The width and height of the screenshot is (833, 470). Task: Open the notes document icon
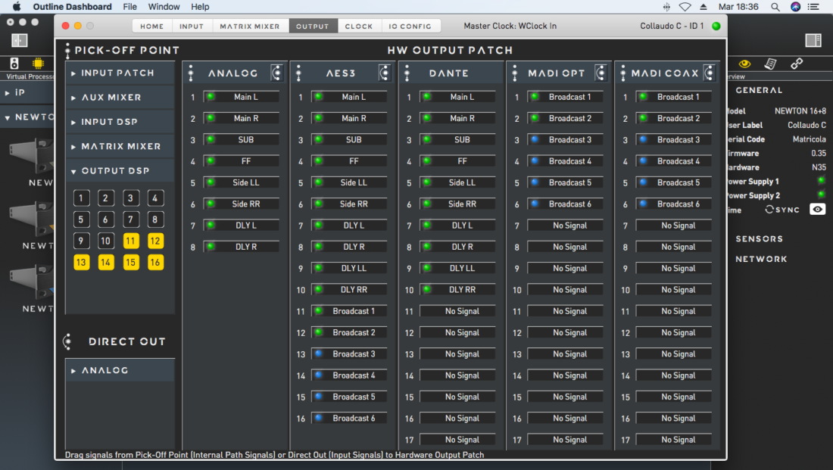(x=770, y=64)
